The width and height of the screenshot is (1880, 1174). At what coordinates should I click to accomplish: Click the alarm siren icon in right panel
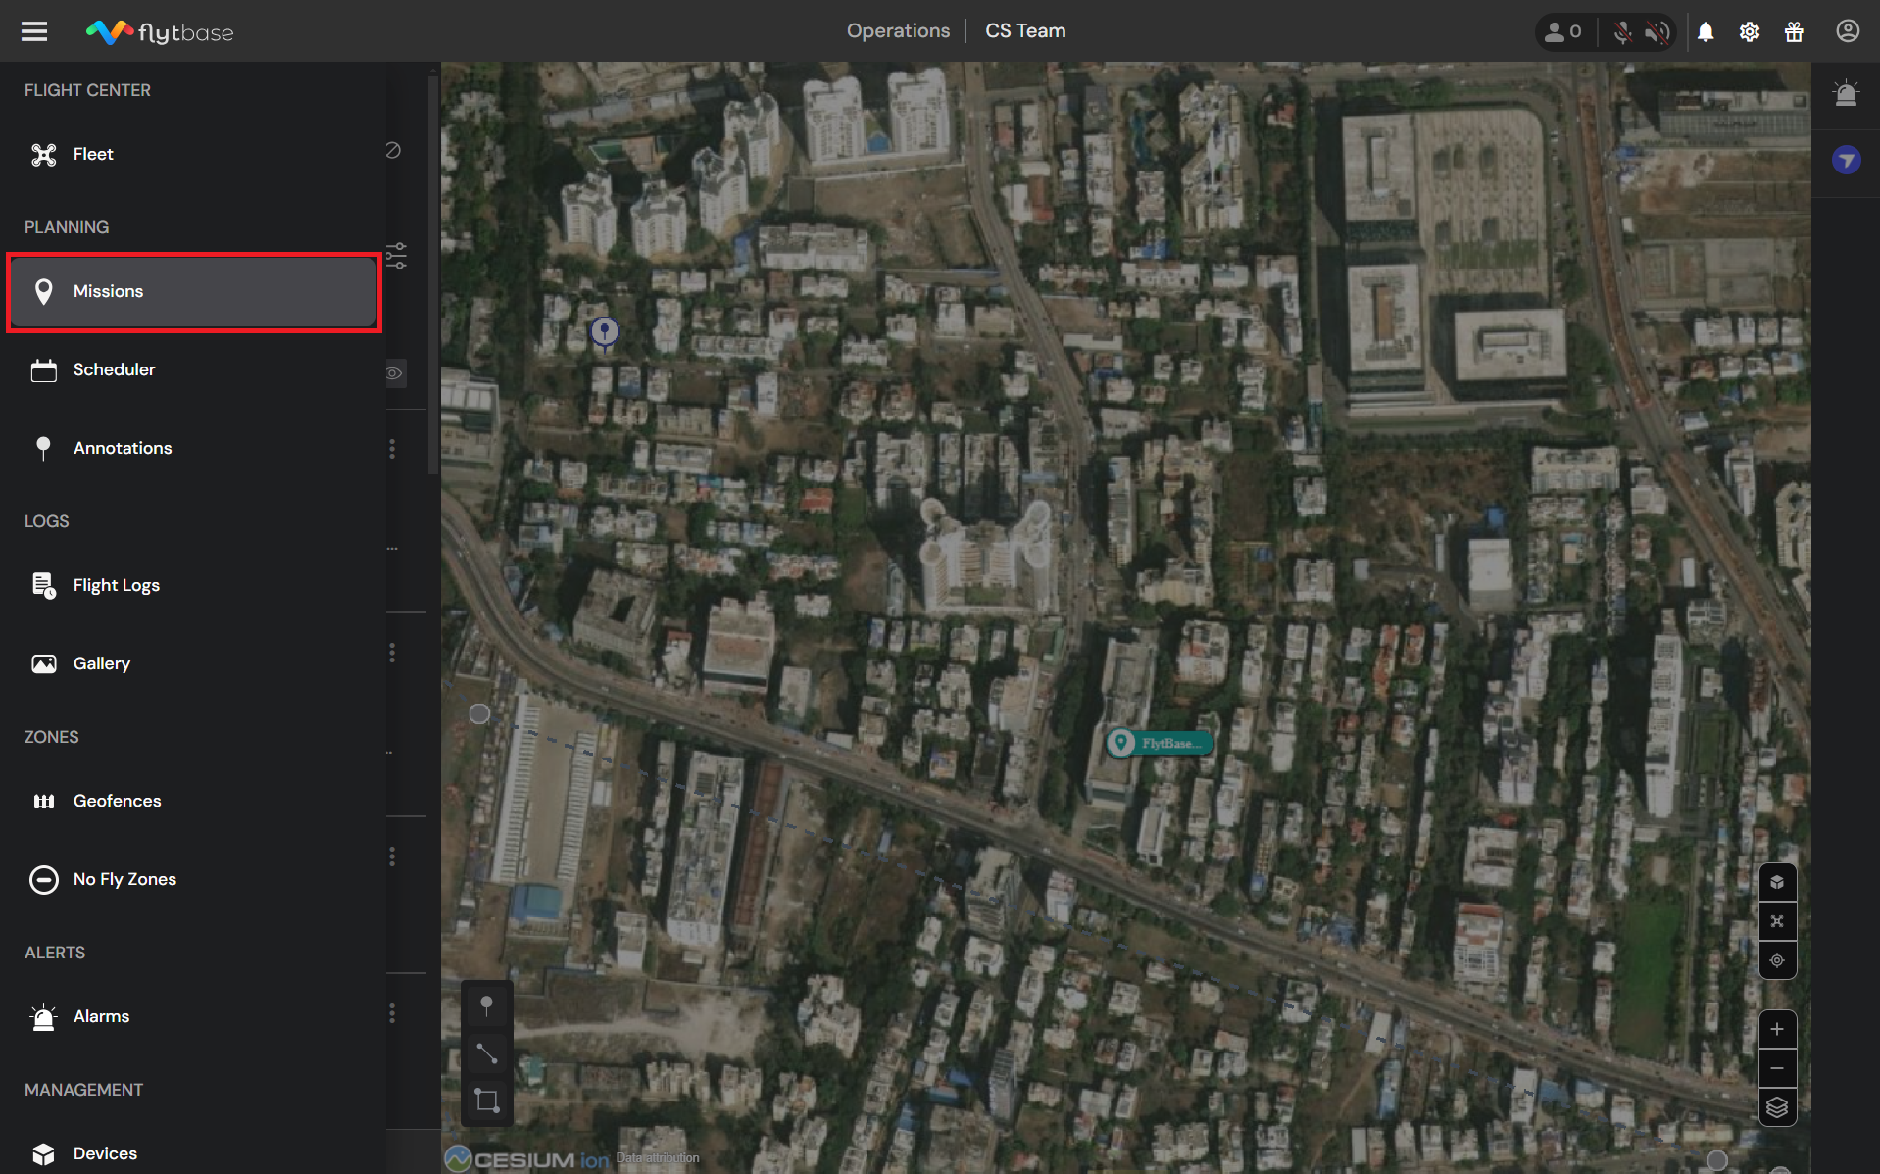(x=1846, y=94)
